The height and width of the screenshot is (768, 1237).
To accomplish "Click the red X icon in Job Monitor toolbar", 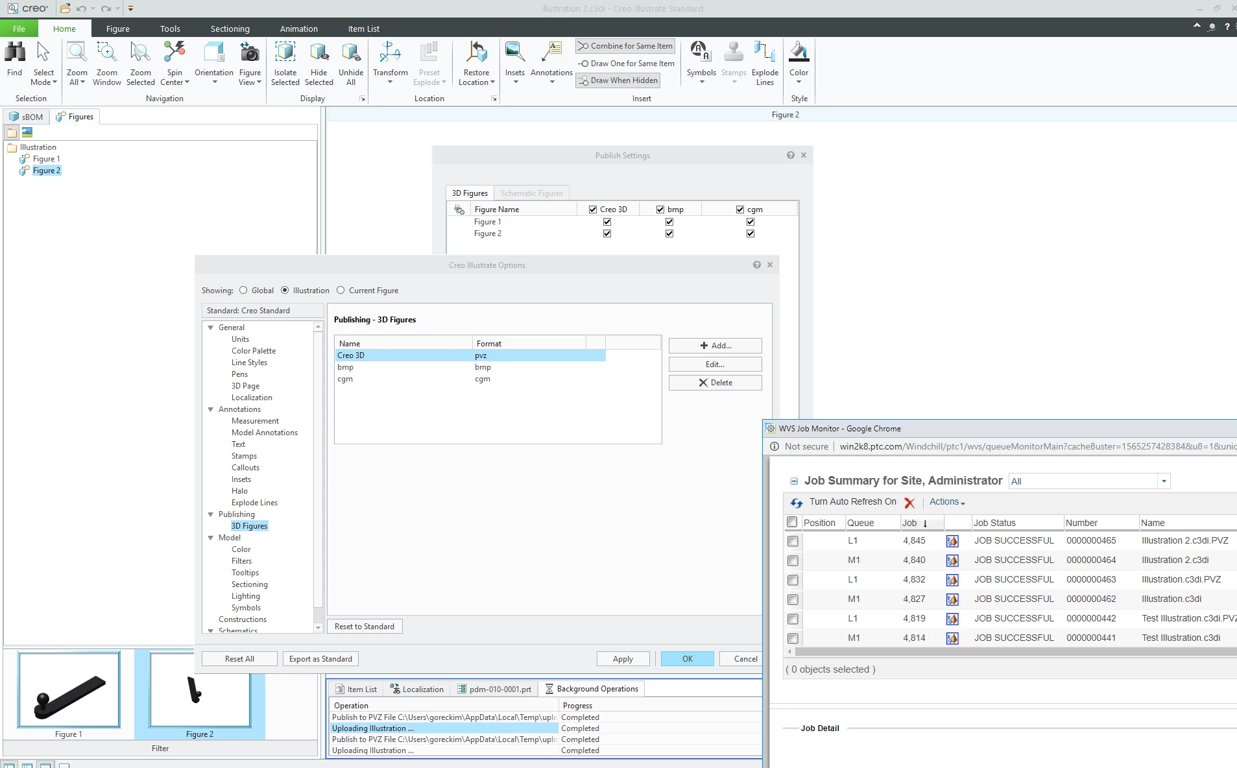I will [x=909, y=503].
